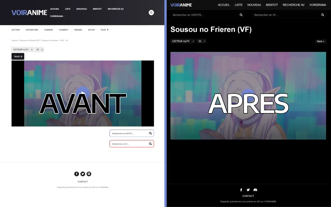Click the Next arrow button in AVANT panel
The image size is (331, 207).
pos(18,56)
